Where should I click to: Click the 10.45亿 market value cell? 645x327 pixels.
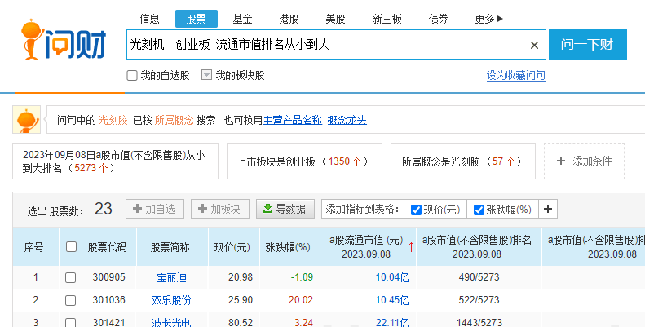tap(392, 300)
